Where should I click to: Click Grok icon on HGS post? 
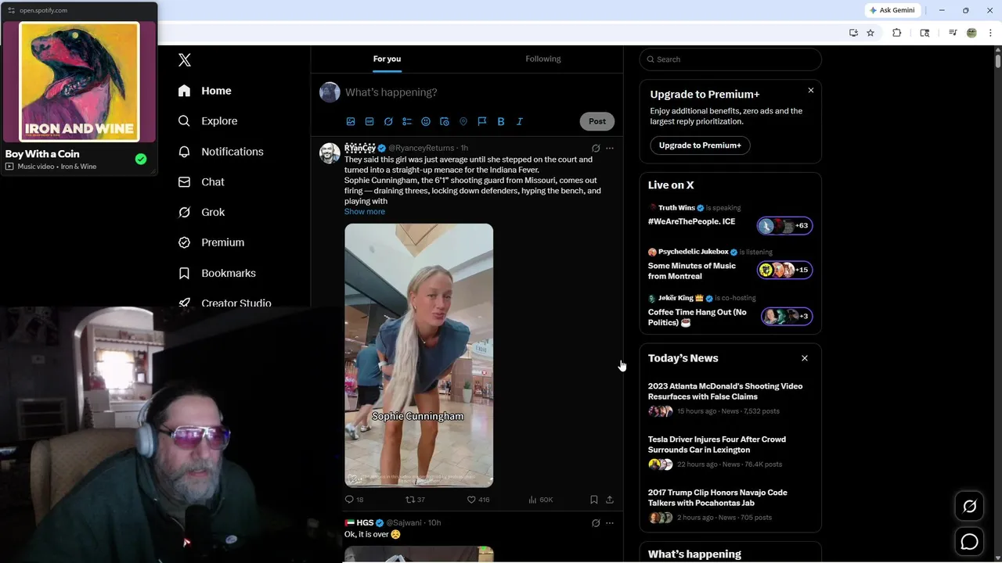tap(596, 523)
